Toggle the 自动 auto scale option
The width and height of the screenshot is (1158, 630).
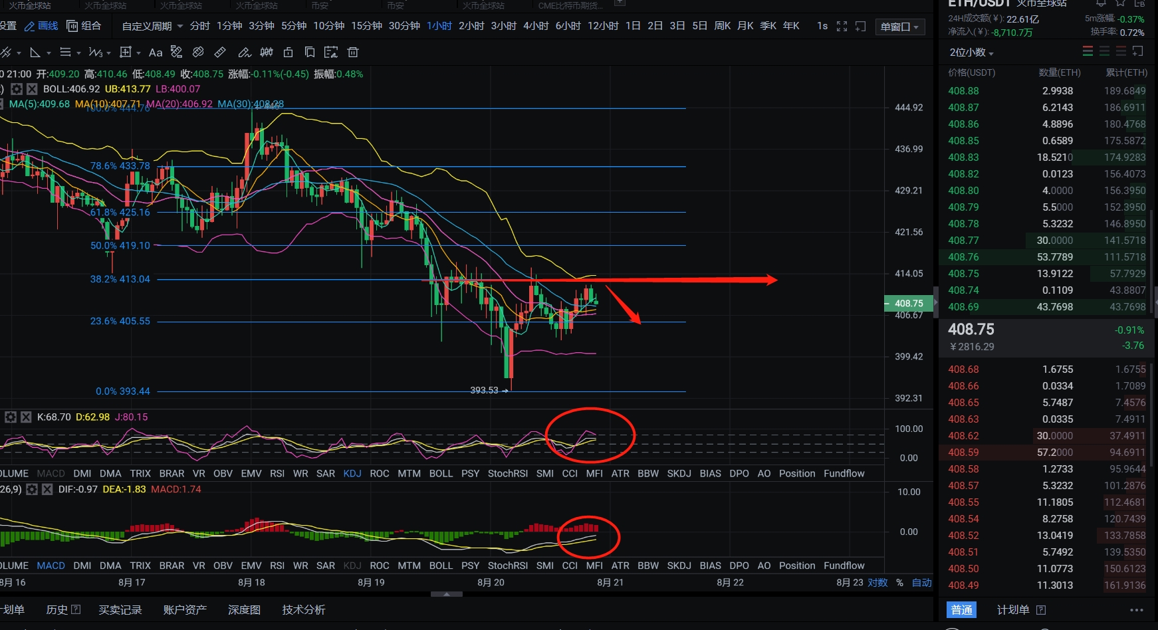click(x=921, y=583)
